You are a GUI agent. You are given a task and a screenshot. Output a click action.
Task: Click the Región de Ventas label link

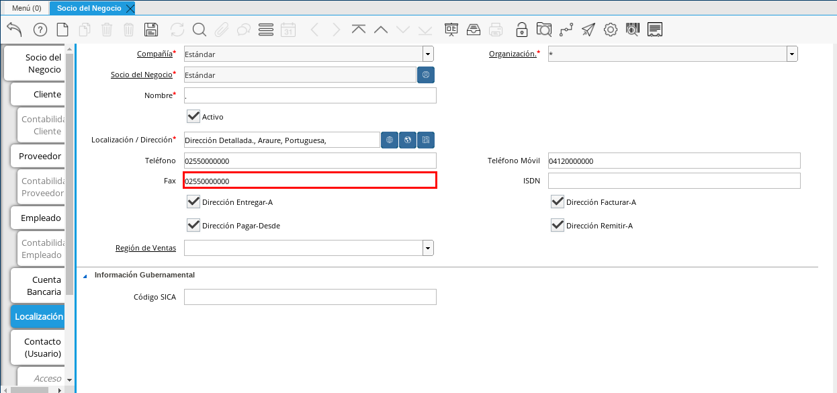(146, 249)
